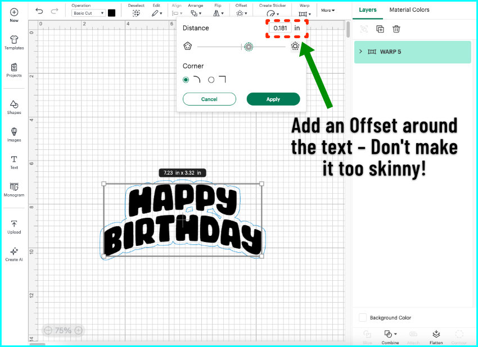Image resolution: width=478 pixels, height=347 pixels.
Task: Open the Flip dropdown
Action: (x=218, y=13)
